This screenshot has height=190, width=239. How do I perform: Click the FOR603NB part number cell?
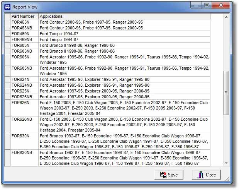pos(24,51)
